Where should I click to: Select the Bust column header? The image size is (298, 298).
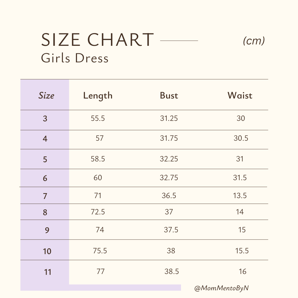tap(169, 95)
